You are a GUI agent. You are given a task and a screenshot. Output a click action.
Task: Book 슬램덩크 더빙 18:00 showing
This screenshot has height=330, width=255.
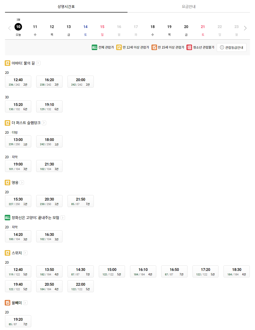[x=49, y=141]
